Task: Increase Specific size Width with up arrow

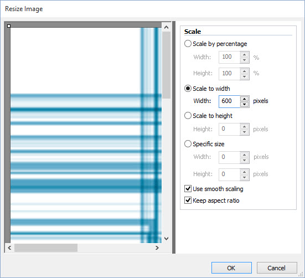Action: pyautogui.click(x=244, y=155)
